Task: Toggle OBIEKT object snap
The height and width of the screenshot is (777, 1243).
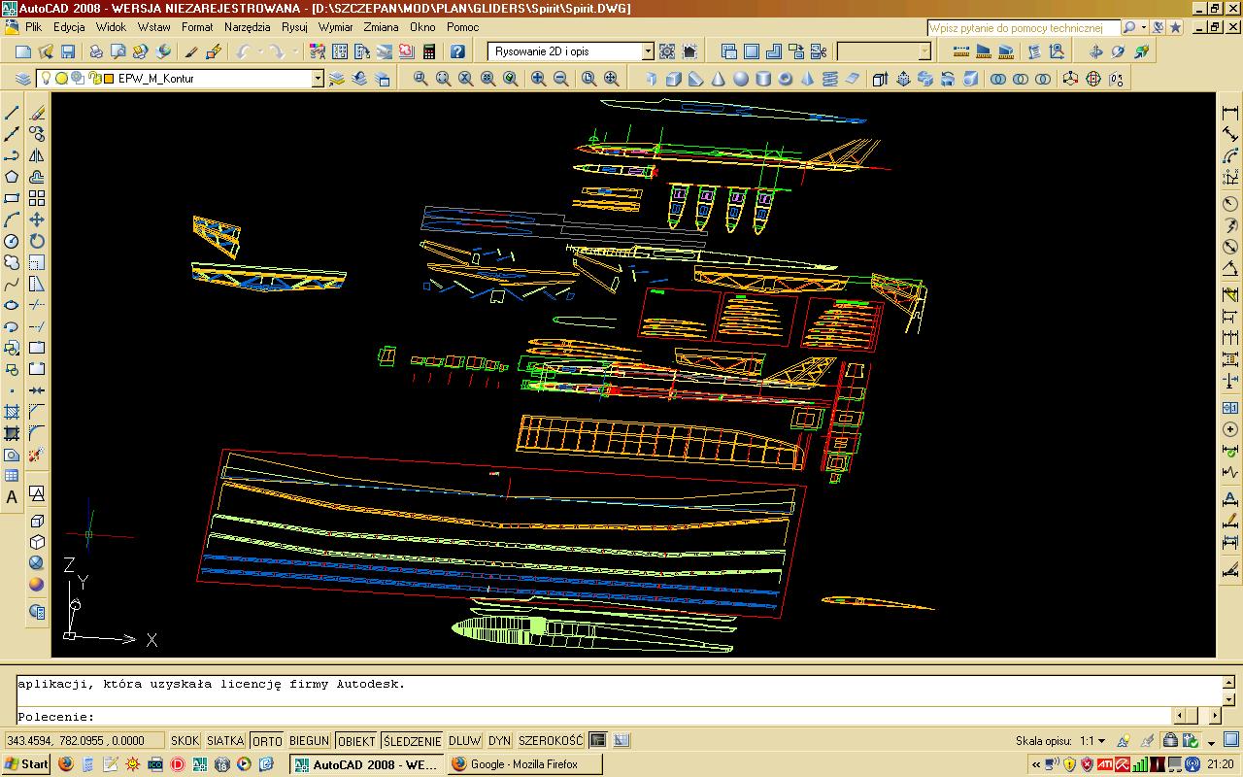Action: coord(356,741)
